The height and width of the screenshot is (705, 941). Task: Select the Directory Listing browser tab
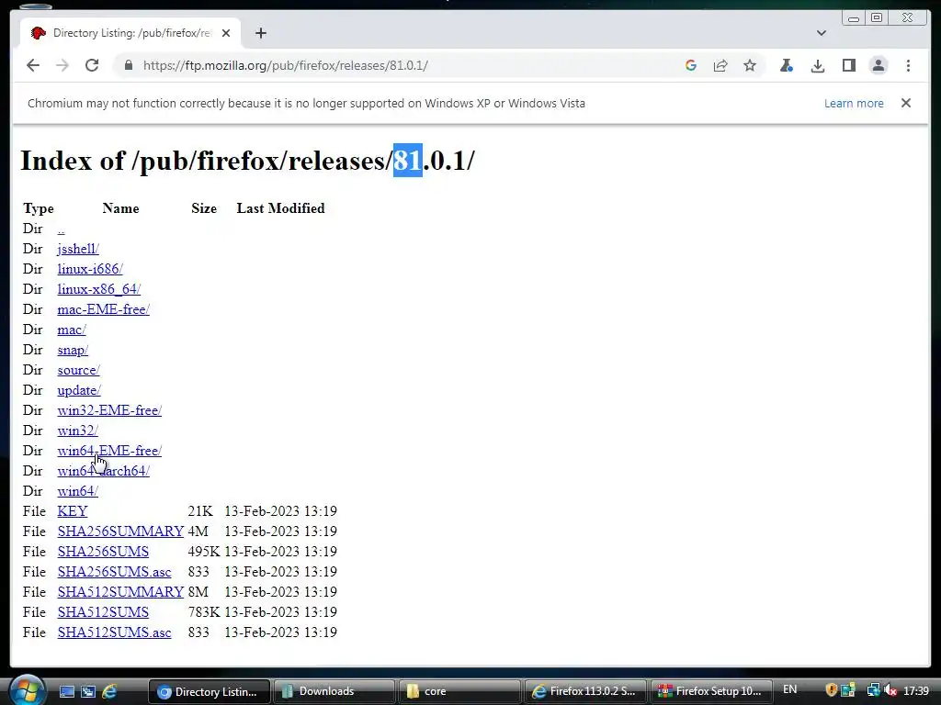tap(130, 33)
